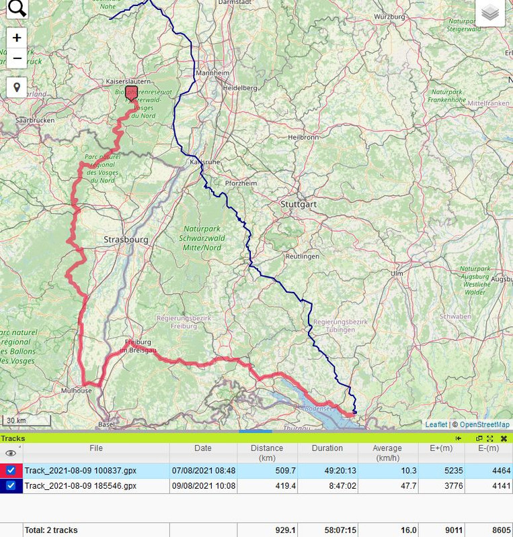Click elevation loss value 4464

(502, 471)
